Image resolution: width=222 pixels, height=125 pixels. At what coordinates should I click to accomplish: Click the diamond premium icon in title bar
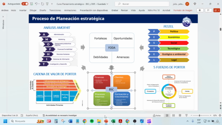(x=195, y=4)
